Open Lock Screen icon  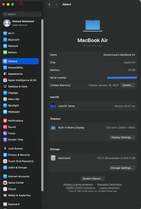pyautogui.click(x=5, y=148)
